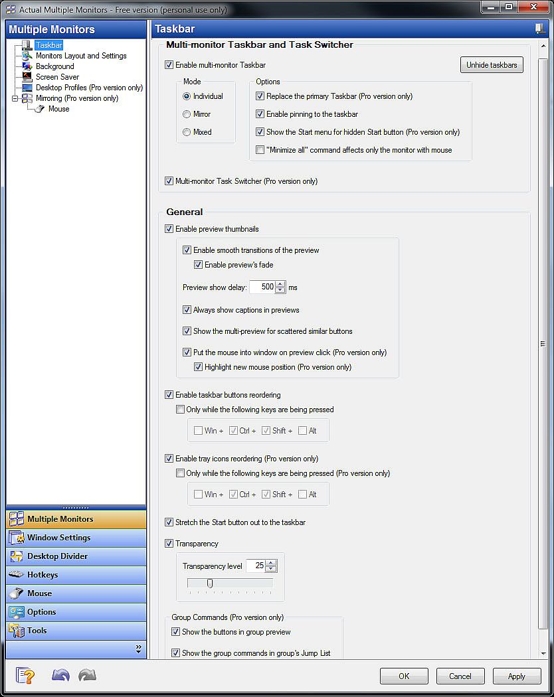
Task: Click the Apply button
Action: click(x=517, y=676)
